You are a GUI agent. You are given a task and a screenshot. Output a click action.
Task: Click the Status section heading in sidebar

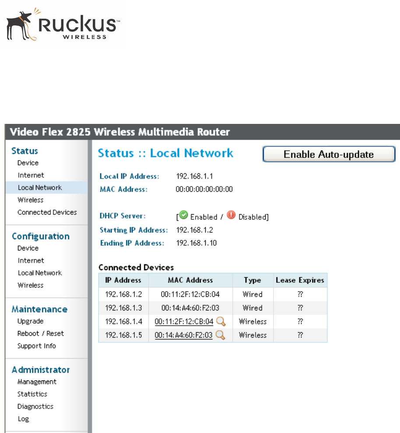point(25,151)
